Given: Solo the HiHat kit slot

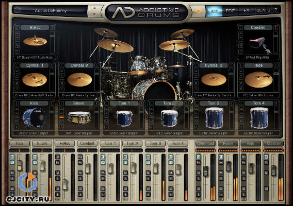Looking at the screenshot, I should (17, 51).
